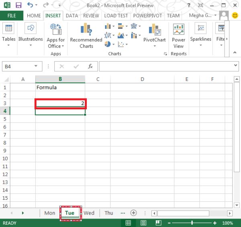Open Megha G... account dropdown
Screen dimensions: 241x227
coord(215,15)
